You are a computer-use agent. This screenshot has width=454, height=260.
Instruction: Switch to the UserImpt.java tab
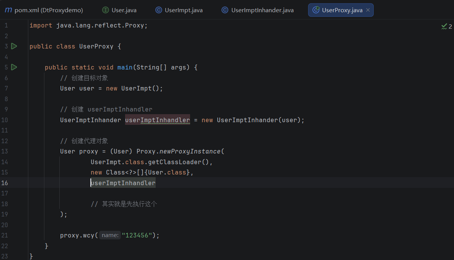coord(179,10)
